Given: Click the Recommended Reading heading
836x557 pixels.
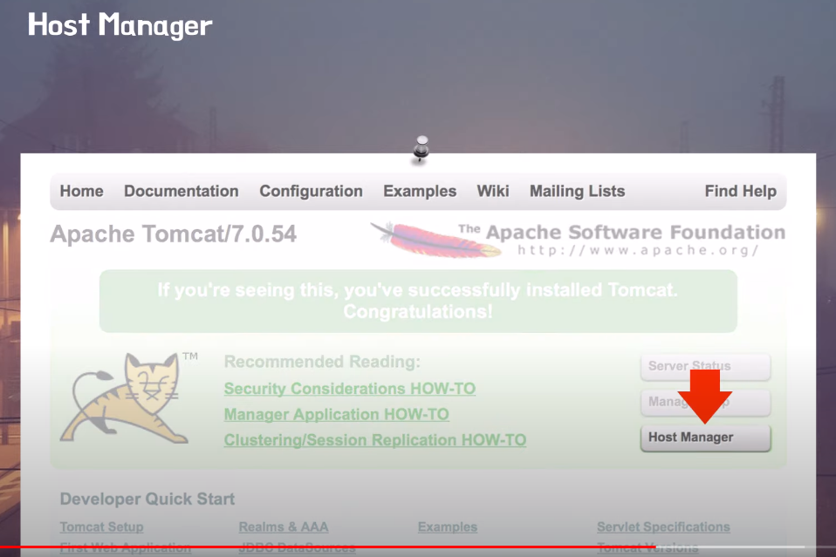Looking at the screenshot, I should (x=322, y=362).
